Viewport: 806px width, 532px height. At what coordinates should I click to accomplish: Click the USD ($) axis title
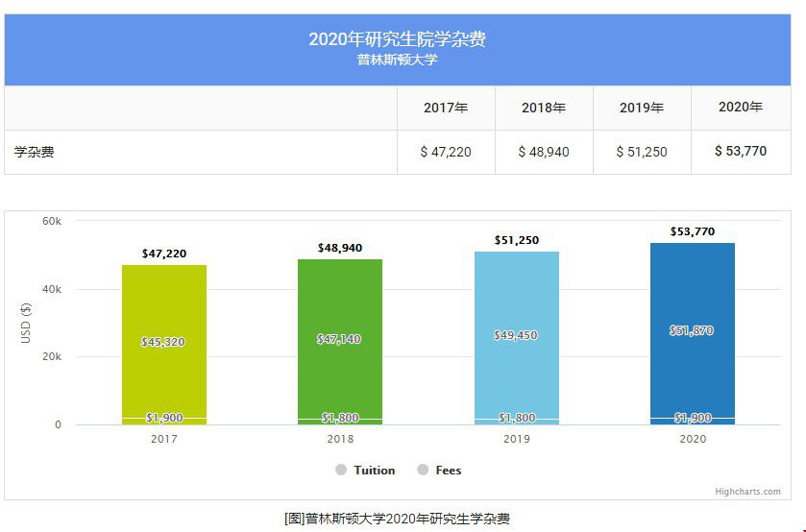[26, 323]
